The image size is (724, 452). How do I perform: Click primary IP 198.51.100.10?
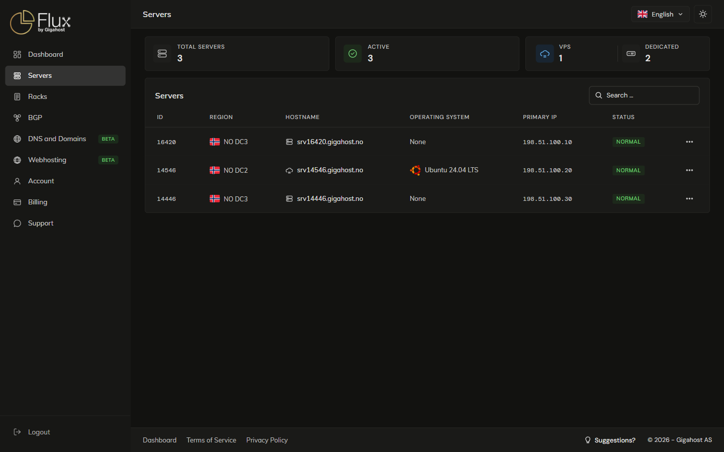click(548, 142)
